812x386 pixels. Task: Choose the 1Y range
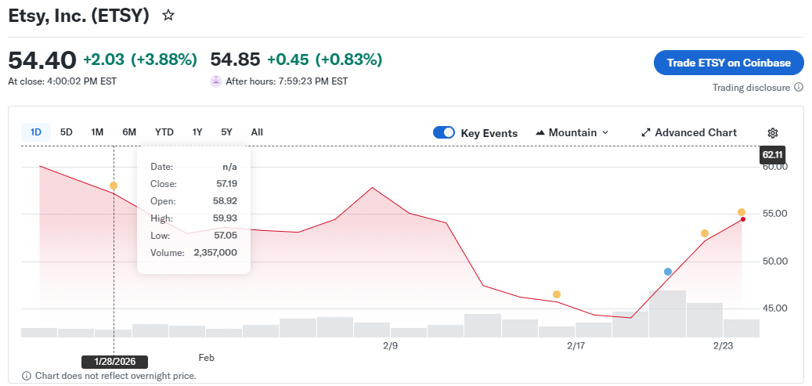point(197,132)
